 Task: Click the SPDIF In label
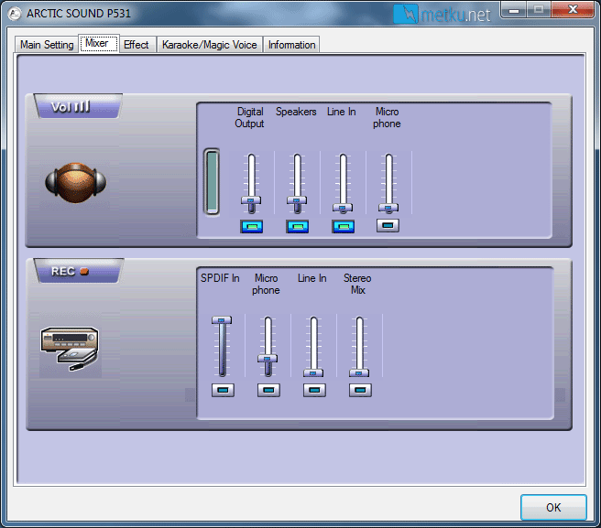tap(220, 278)
